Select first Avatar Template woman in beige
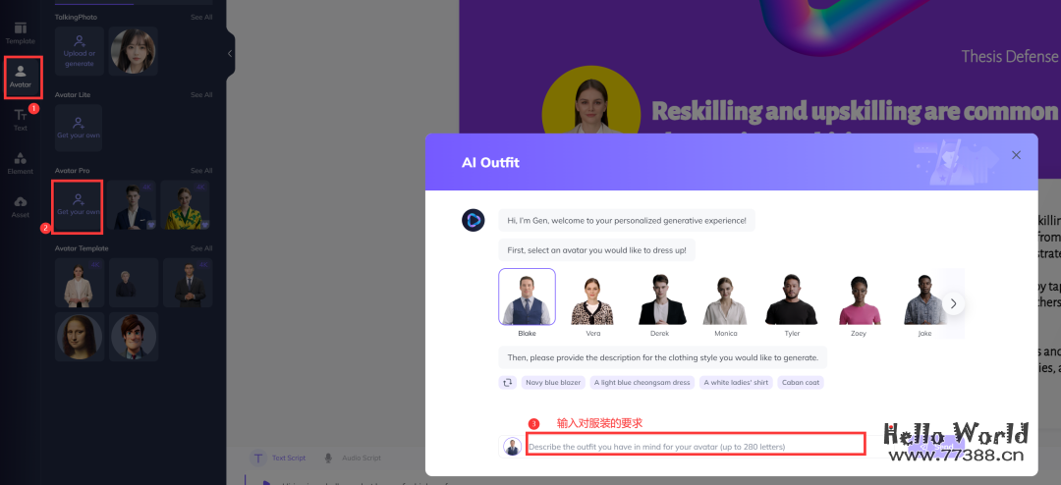The image size is (1061, 485). click(80, 282)
